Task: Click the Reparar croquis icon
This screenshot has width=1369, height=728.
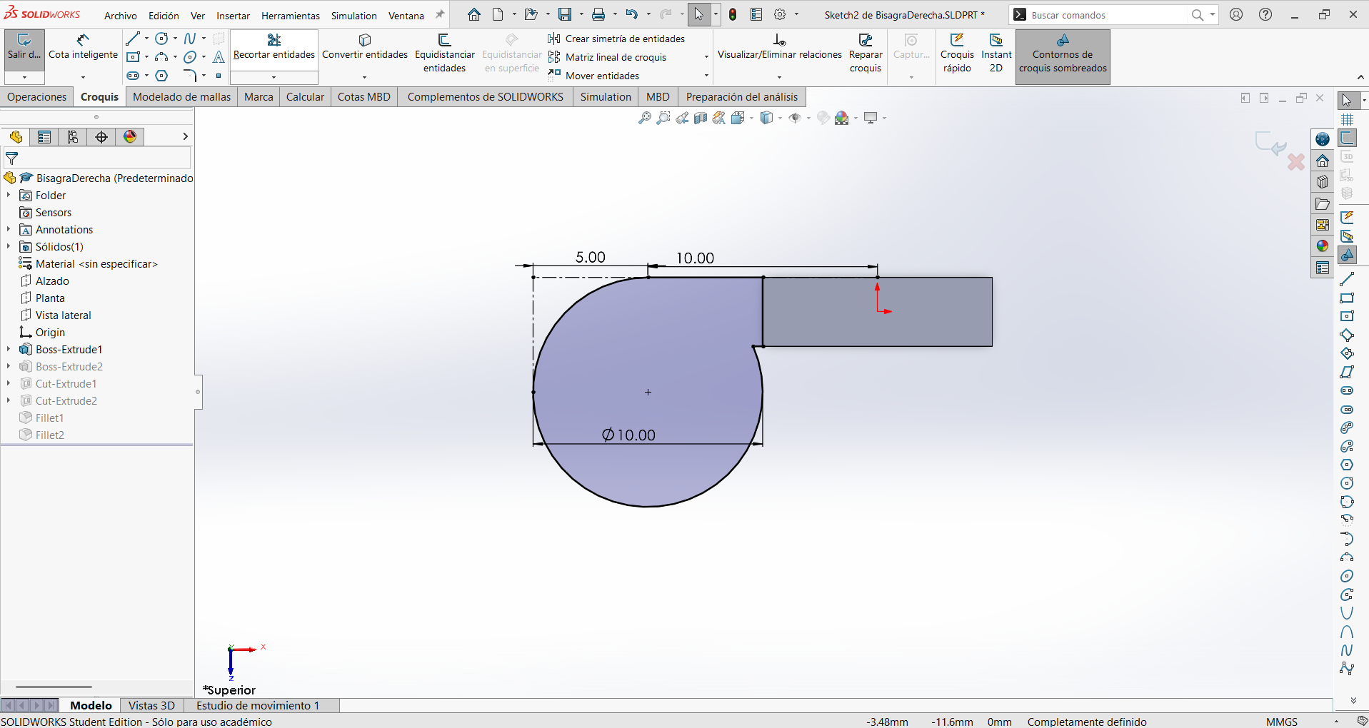Action: pyautogui.click(x=866, y=54)
